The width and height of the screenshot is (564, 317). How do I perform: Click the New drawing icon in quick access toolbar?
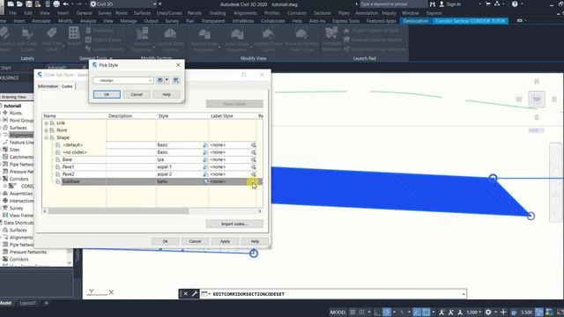pyautogui.click(x=11, y=4)
